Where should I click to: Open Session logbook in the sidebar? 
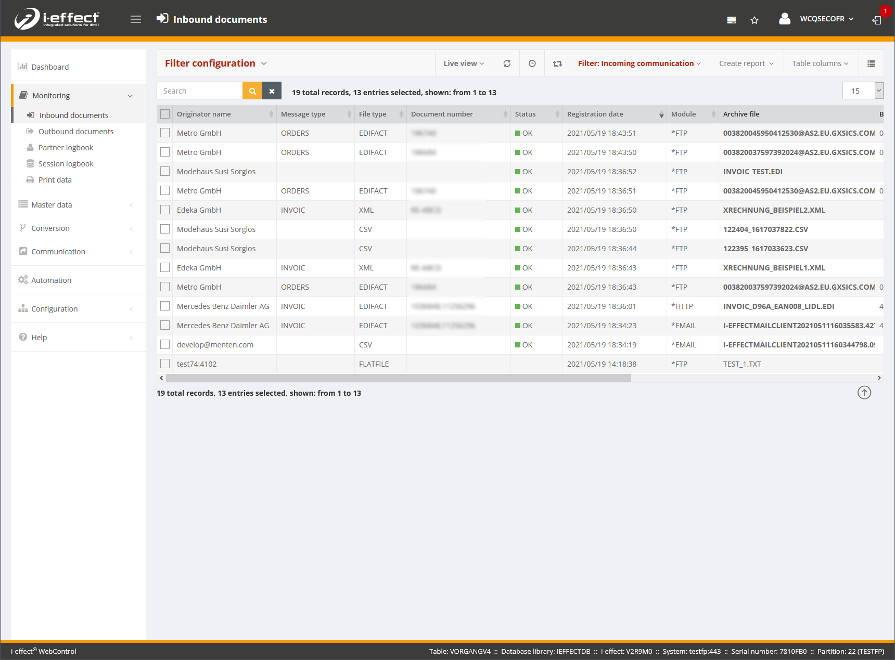tap(66, 164)
